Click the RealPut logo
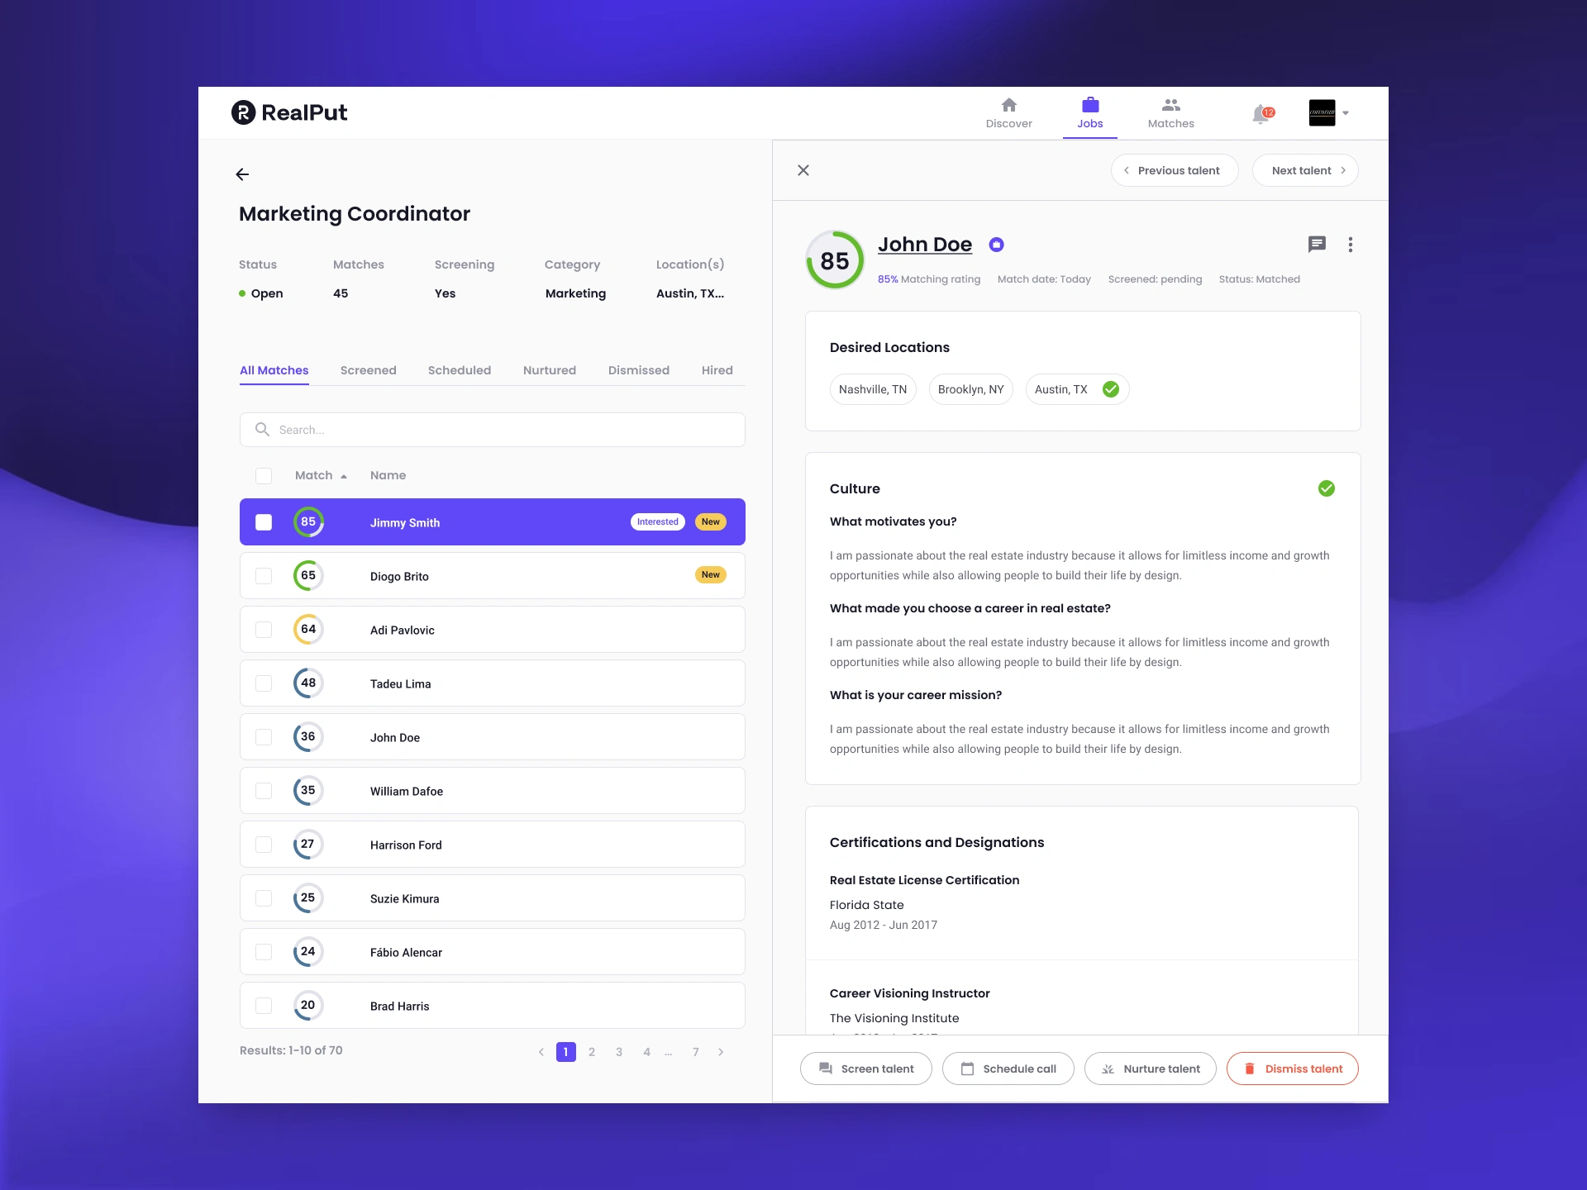Viewport: 1587px width, 1190px height. coord(289,112)
